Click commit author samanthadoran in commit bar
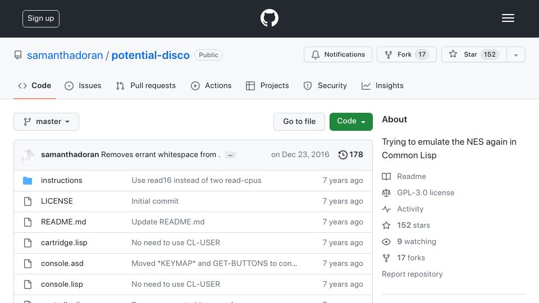Image resolution: width=539 pixels, height=303 pixels. click(x=70, y=155)
